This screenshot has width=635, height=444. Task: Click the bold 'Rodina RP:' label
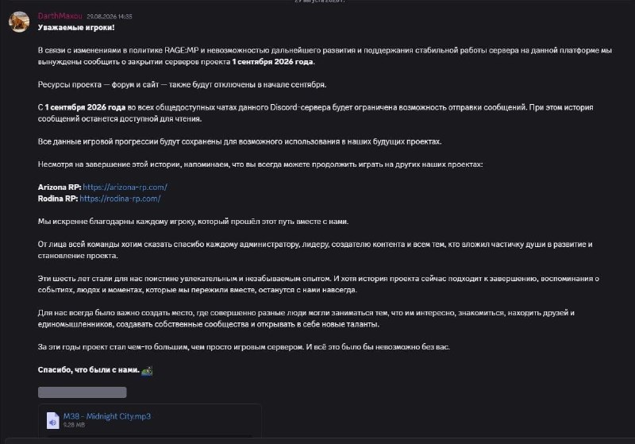coord(58,199)
